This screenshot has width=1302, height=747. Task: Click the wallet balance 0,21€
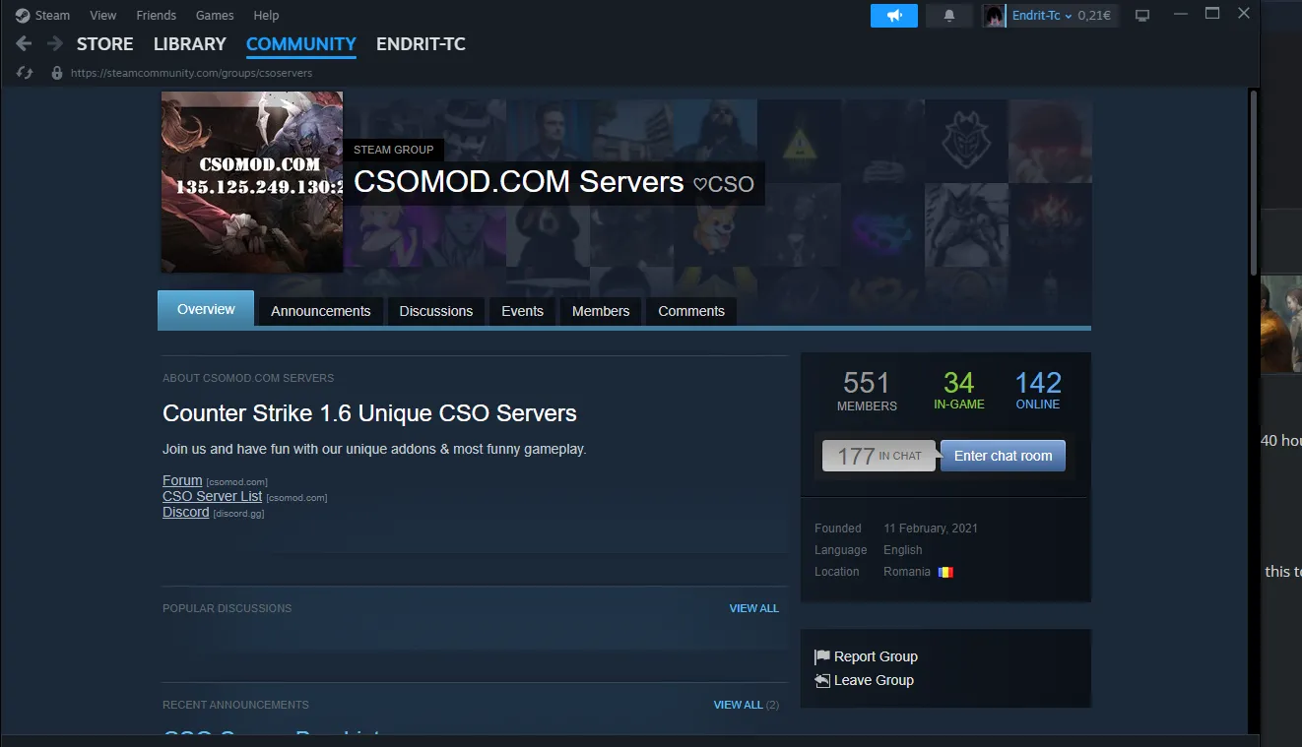pyautogui.click(x=1094, y=16)
